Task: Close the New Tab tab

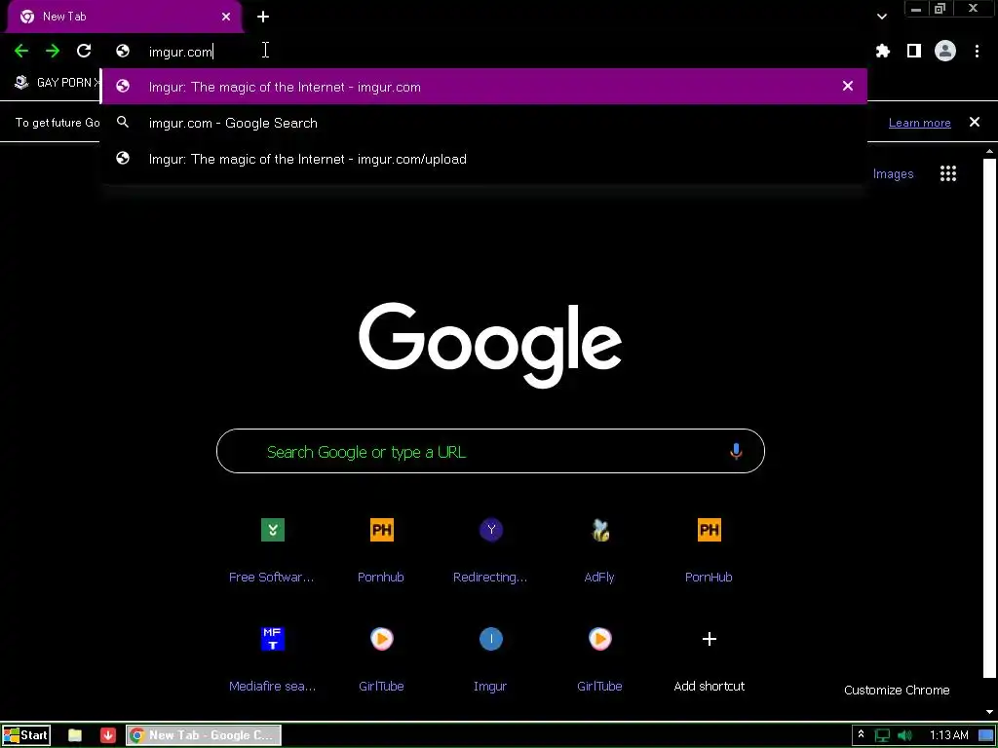Action: click(x=226, y=17)
